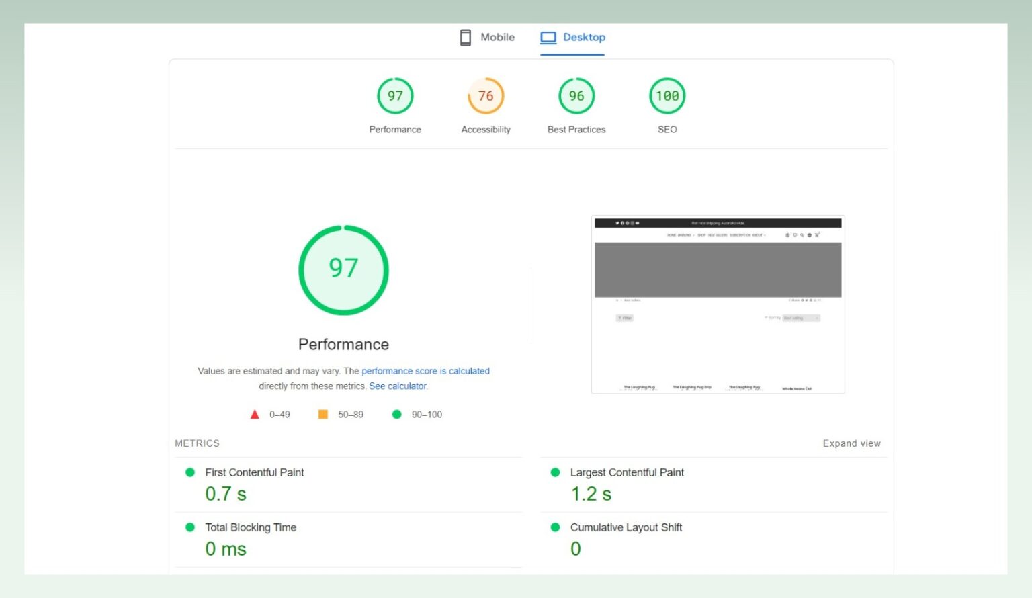Click the Cumulative Layout Shift metric label
Viewport: 1032px width, 598px height.
point(626,527)
